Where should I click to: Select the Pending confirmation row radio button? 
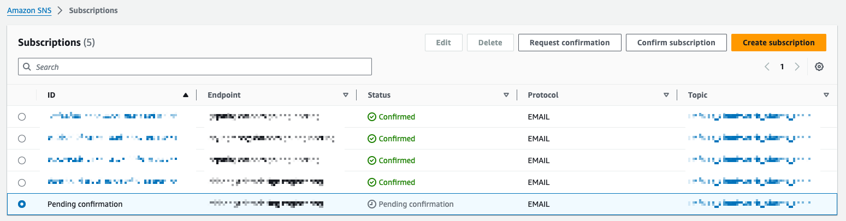tap(22, 204)
